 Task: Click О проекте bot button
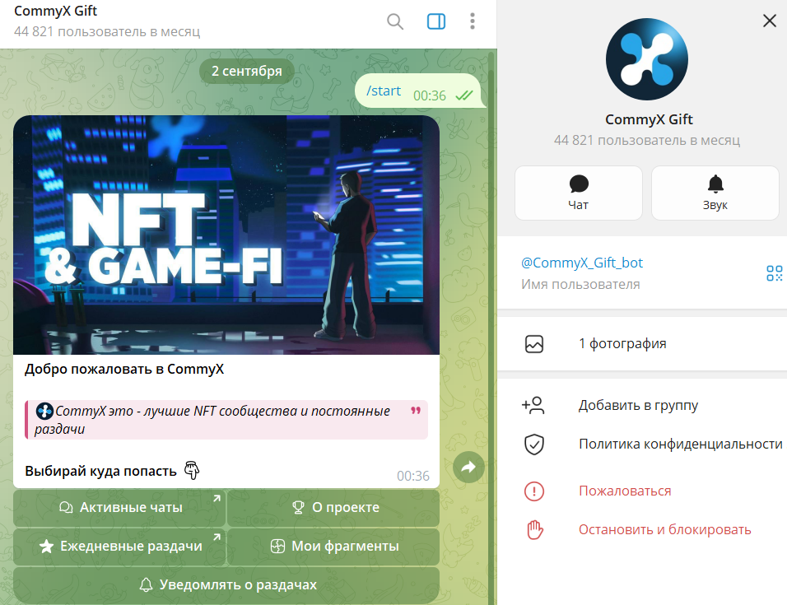(x=333, y=508)
